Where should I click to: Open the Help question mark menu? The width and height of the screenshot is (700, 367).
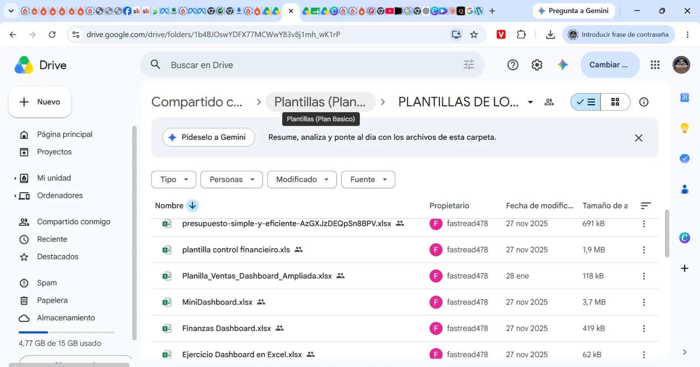(x=513, y=65)
